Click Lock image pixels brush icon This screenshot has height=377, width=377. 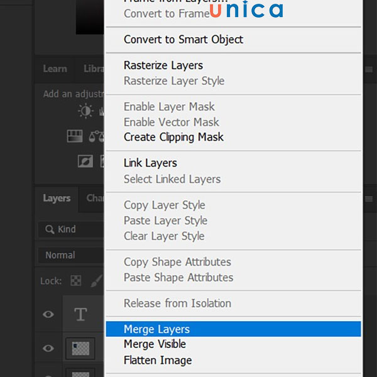[97, 281]
